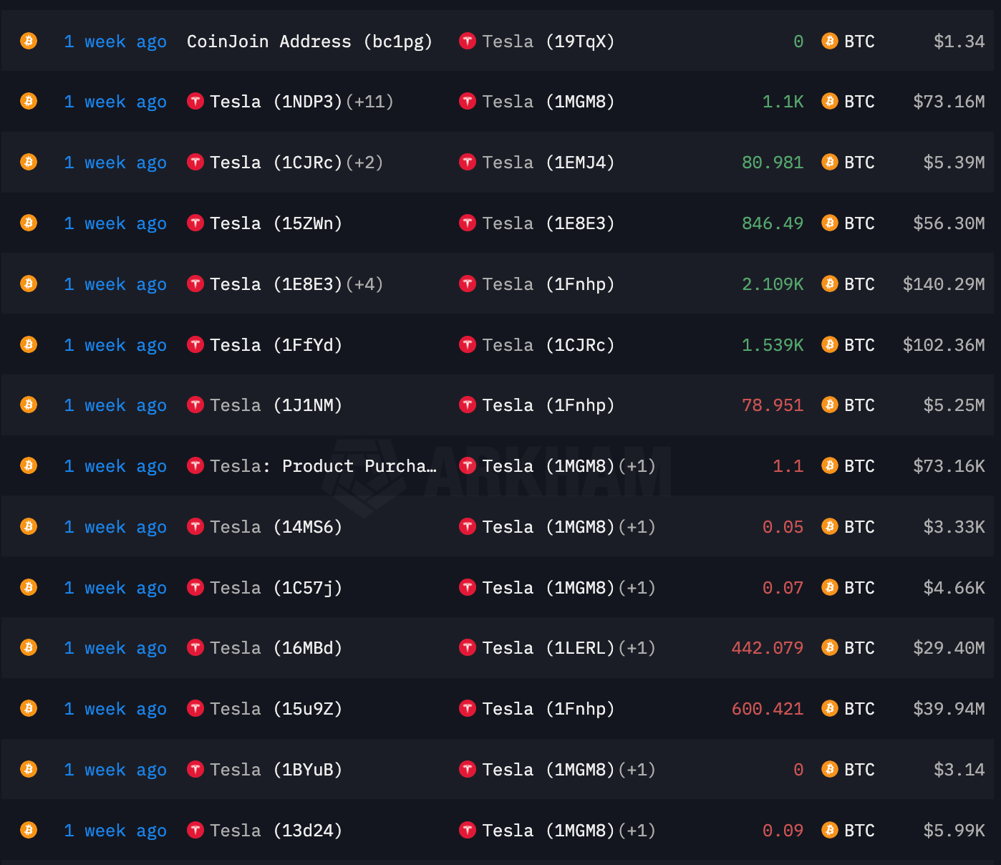The image size is (1001, 865).
Task: Click Tesla logo beside Tesla (14MS6)
Action: 195,526
